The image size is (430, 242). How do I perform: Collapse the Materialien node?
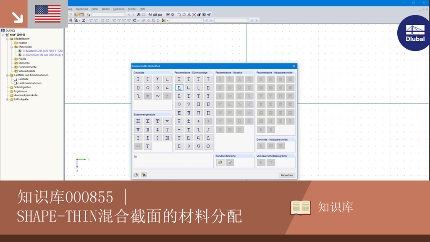click(x=11, y=47)
